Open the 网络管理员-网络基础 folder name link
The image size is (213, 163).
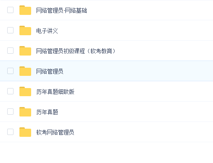(61, 10)
